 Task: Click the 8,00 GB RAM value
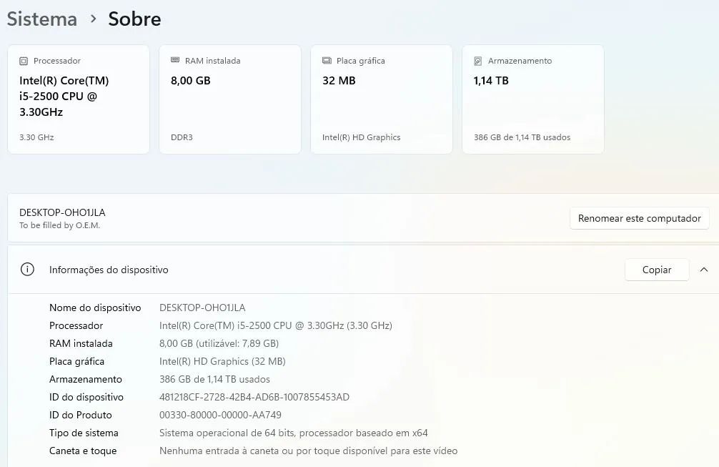[x=190, y=81]
